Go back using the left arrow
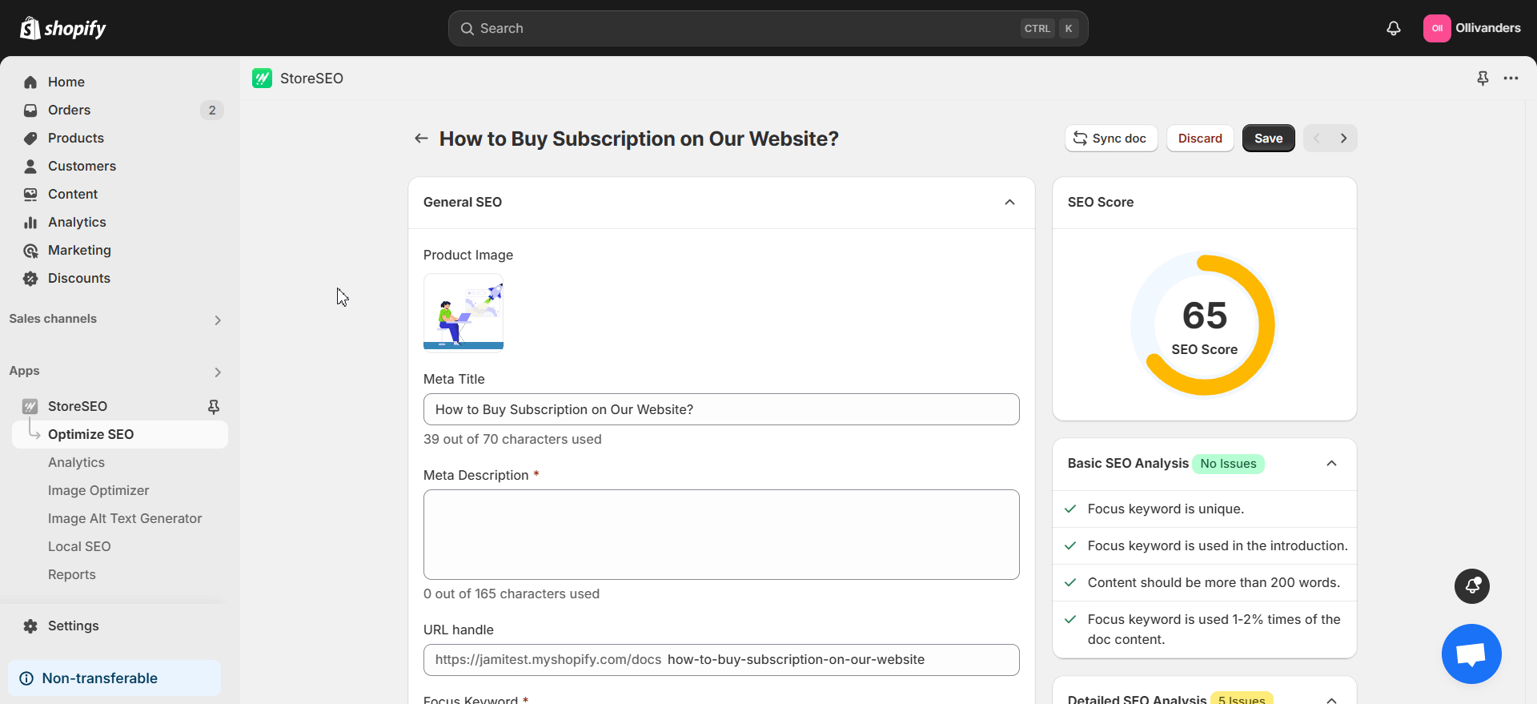The height and width of the screenshot is (704, 1537). pos(421,139)
